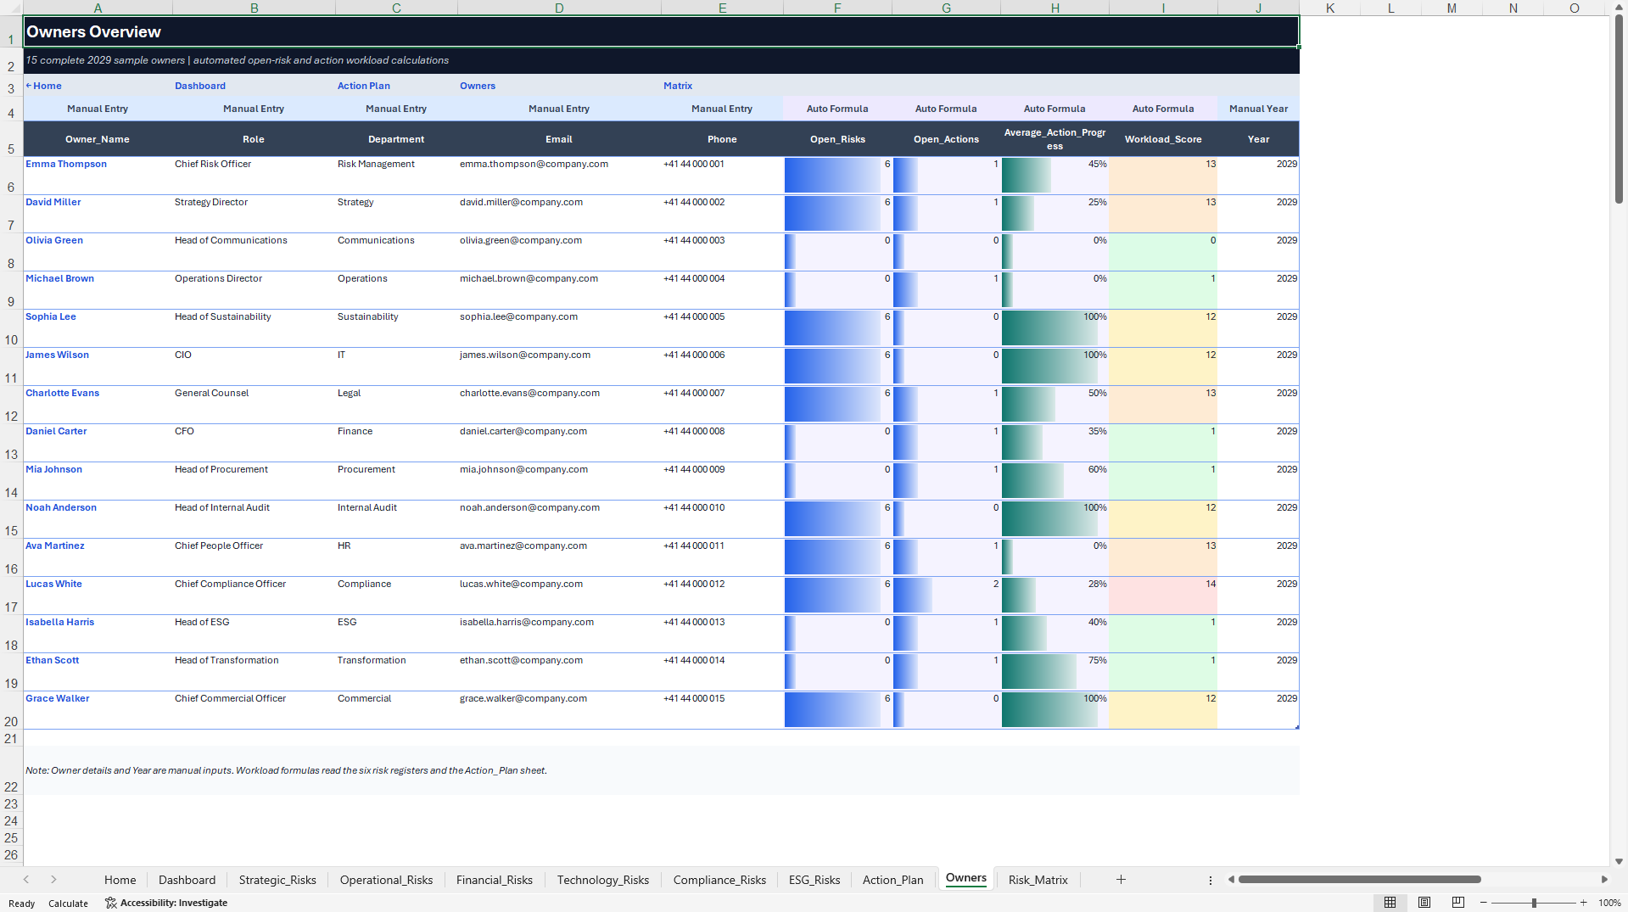Click horizontal scrollbar right arrow
The width and height of the screenshot is (1628, 912).
[1604, 880]
